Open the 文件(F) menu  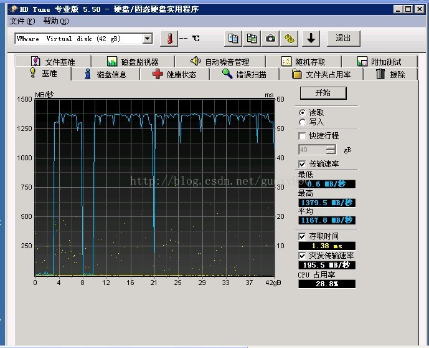22,21
